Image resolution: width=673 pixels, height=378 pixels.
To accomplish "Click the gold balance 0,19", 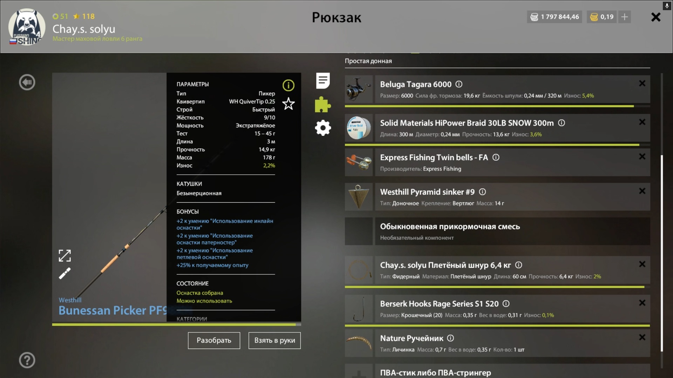I will (602, 17).
